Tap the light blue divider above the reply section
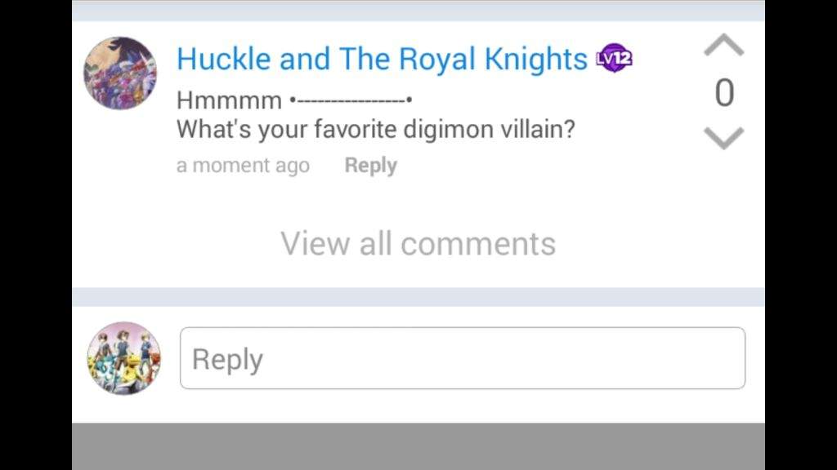The image size is (837, 470). point(418,297)
